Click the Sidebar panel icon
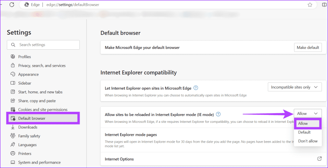The width and height of the screenshot is (328, 168). tap(13, 83)
